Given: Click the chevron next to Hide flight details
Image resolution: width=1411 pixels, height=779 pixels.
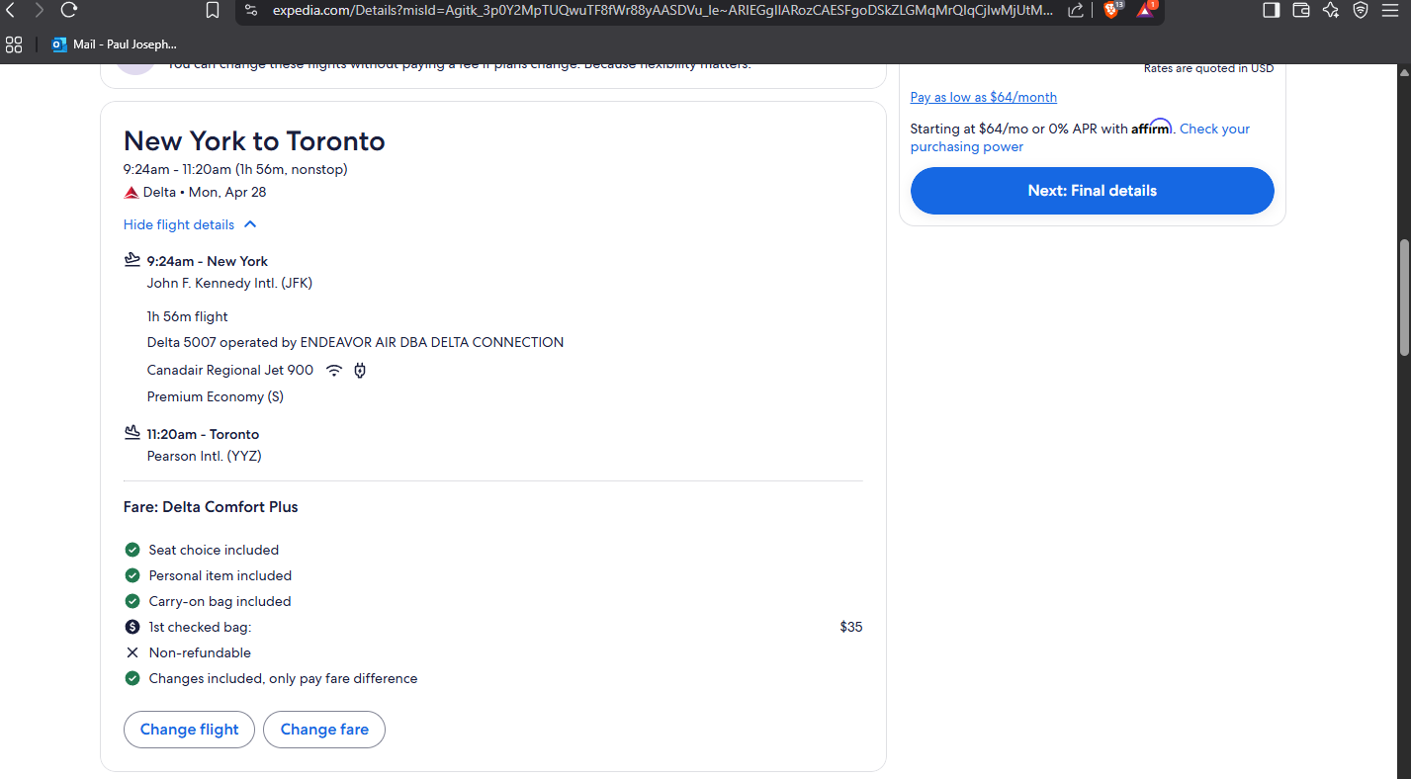Looking at the screenshot, I should tap(250, 224).
